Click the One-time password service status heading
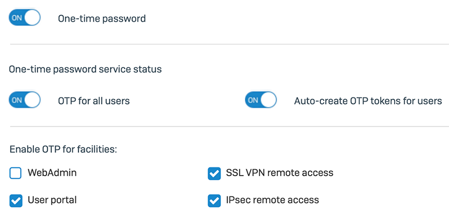The height and width of the screenshot is (213, 449). pyautogui.click(x=85, y=70)
